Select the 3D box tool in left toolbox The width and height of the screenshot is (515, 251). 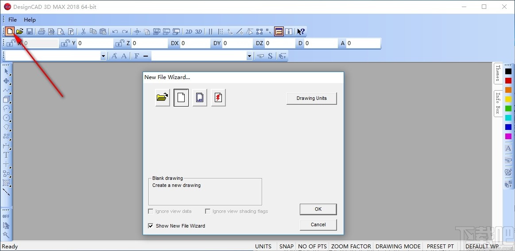[6, 99]
